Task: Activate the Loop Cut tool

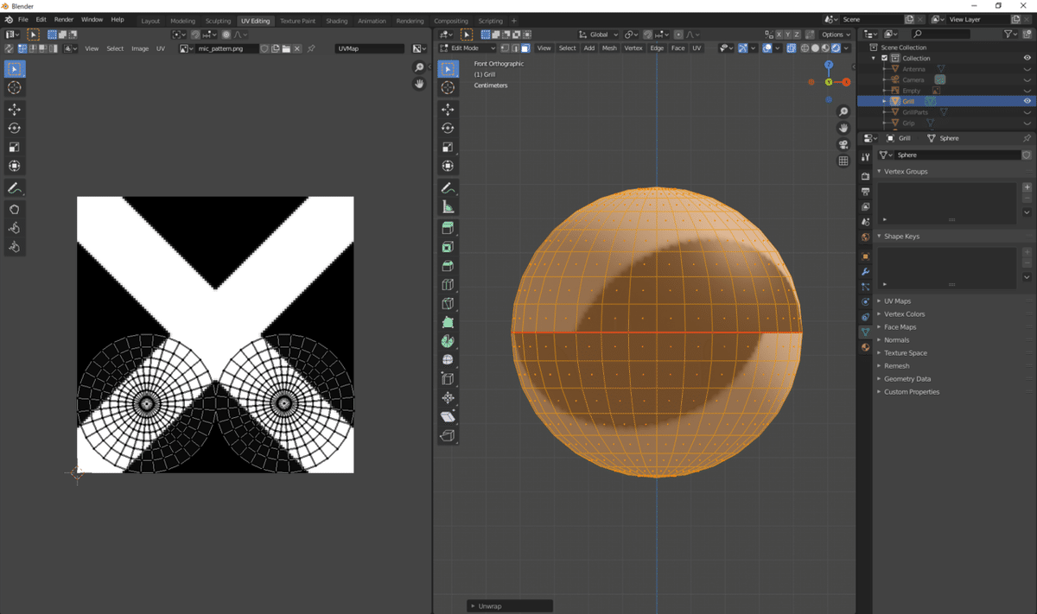Action: pos(448,284)
